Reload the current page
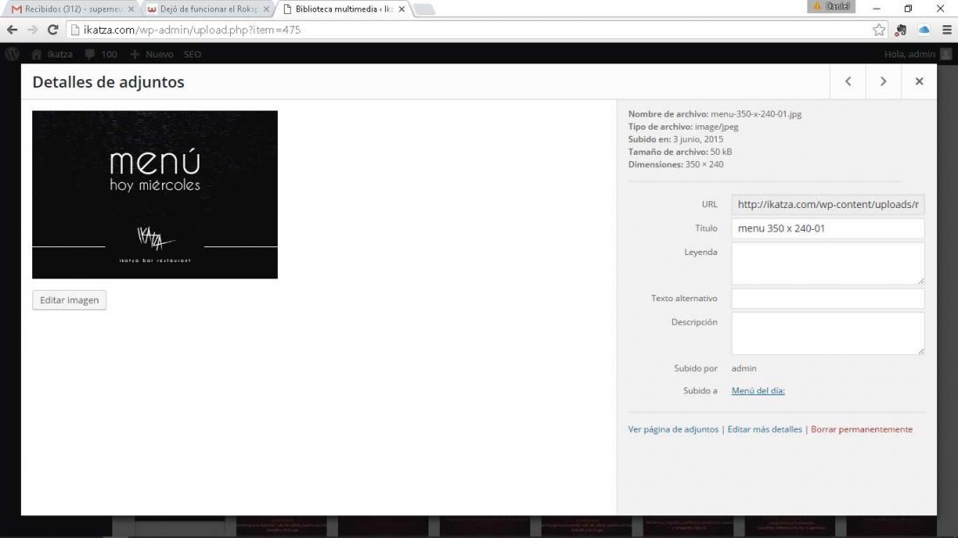This screenshot has width=958, height=538. 53,30
